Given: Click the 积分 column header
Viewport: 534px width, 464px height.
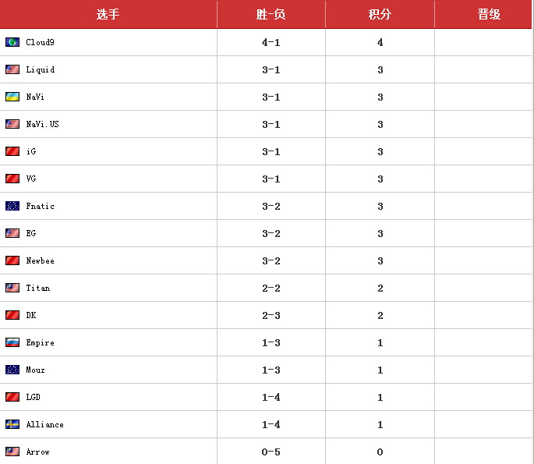Looking at the screenshot, I should (380, 15).
